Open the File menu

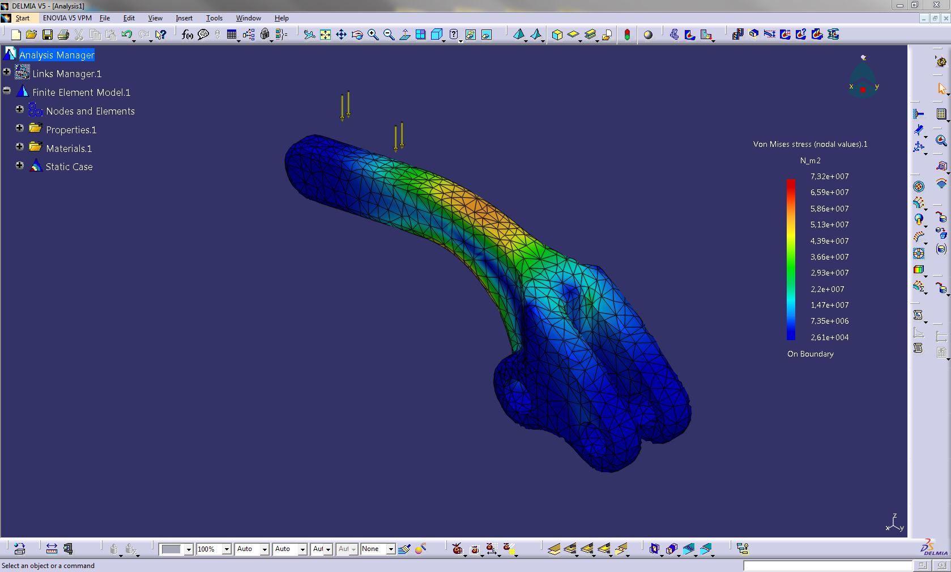click(x=105, y=18)
